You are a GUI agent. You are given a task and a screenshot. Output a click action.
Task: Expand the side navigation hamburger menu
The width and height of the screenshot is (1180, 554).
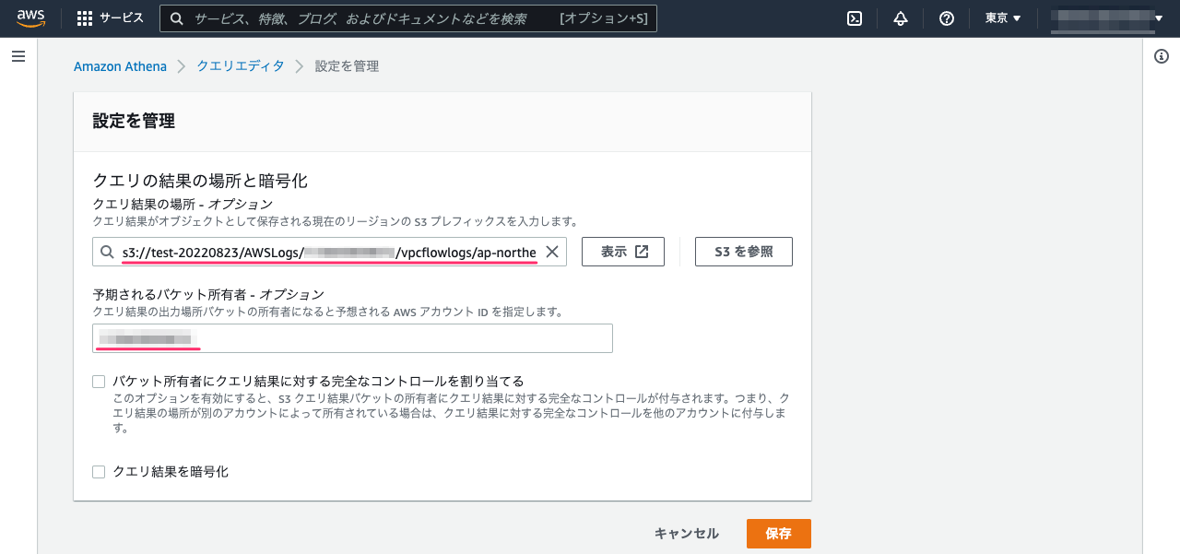pyautogui.click(x=18, y=56)
